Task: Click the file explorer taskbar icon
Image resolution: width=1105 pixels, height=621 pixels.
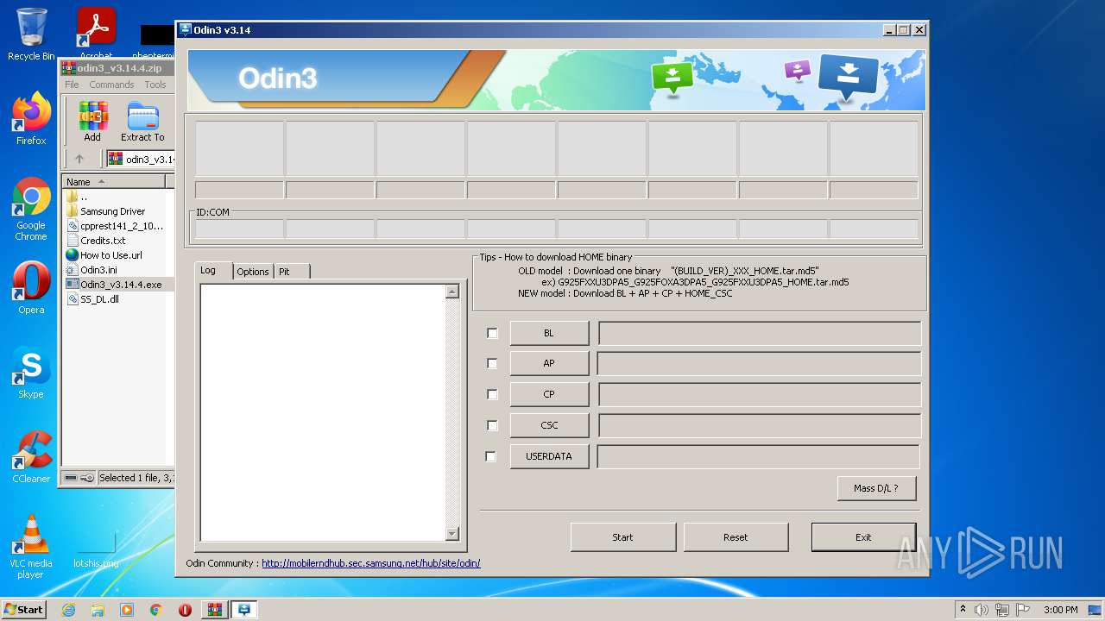Action: (98, 610)
